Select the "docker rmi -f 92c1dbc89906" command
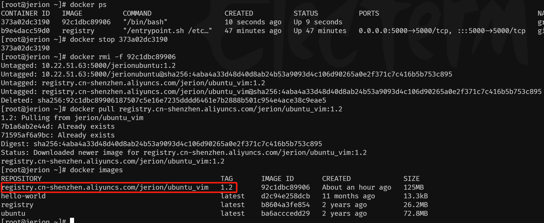This screenshot has height=223, width=544. tap(123, 57)
